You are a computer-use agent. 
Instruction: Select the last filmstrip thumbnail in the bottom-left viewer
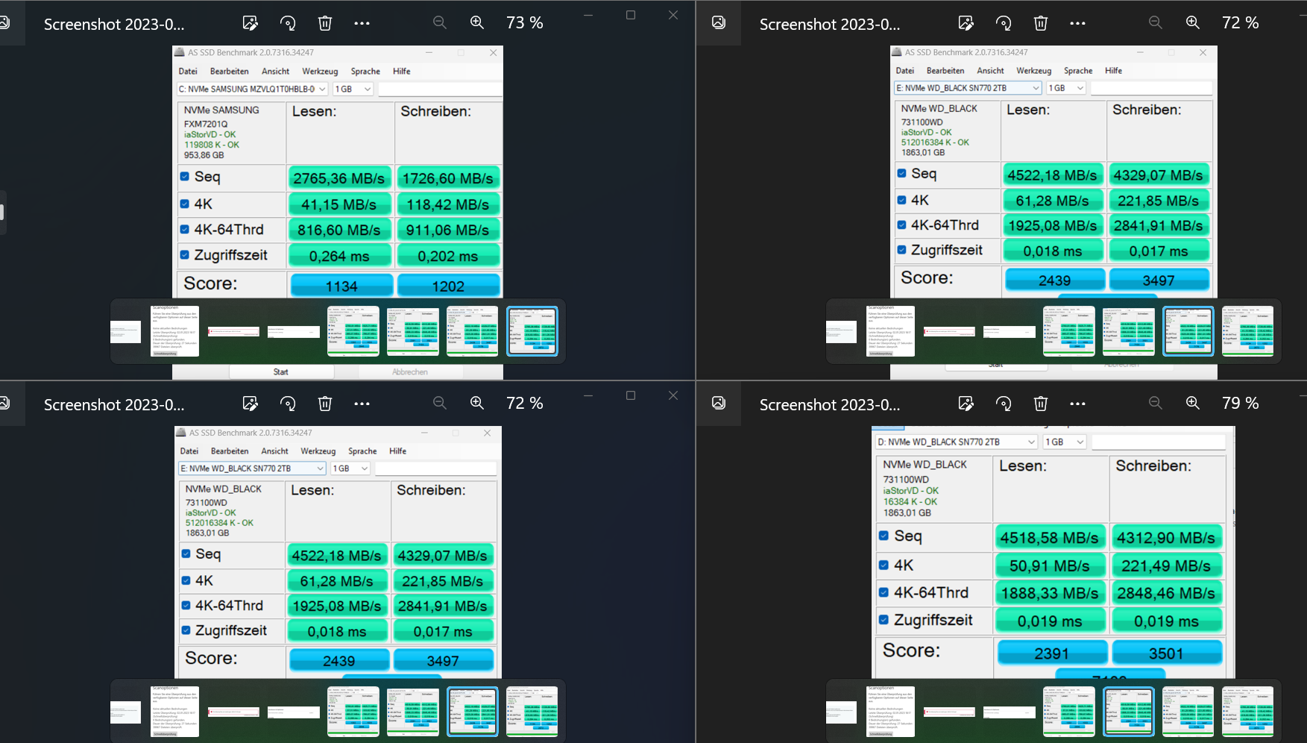pos(532,712)
